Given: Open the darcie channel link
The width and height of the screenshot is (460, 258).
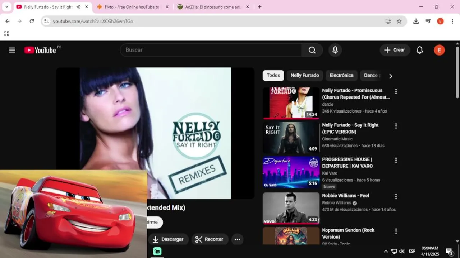Looking at the screenshot, I should coord(328,104).
